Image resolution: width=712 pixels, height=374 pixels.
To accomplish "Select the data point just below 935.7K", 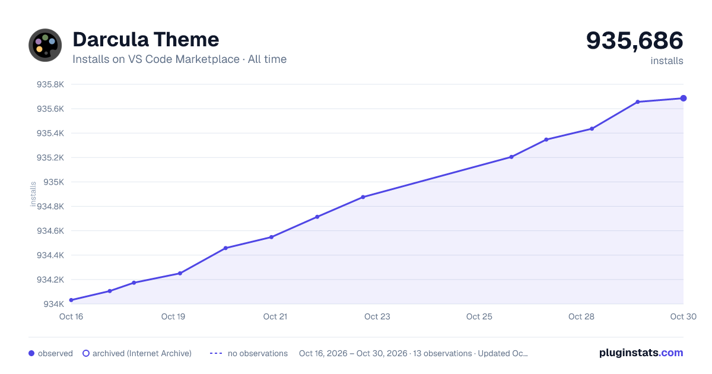I will (x=638, y=102).
